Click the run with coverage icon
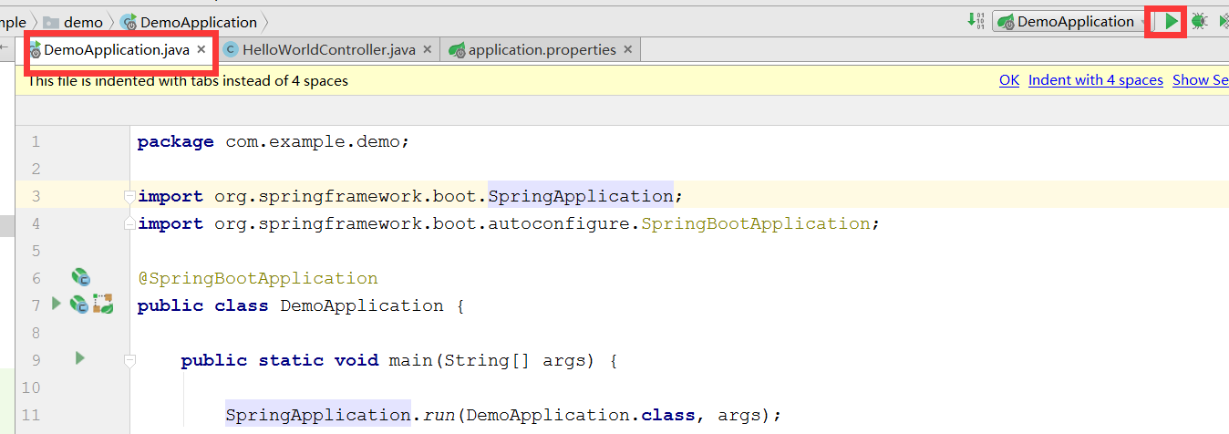Screen dimensions: 1229x434 [x=1224, y=21]
